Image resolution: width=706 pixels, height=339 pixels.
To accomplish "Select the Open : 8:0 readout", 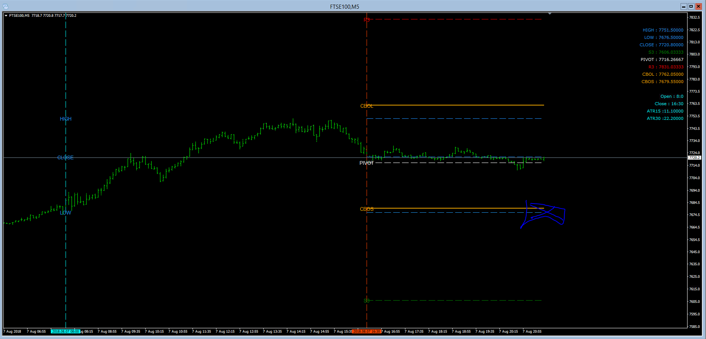I will click(x=672, y=96).
